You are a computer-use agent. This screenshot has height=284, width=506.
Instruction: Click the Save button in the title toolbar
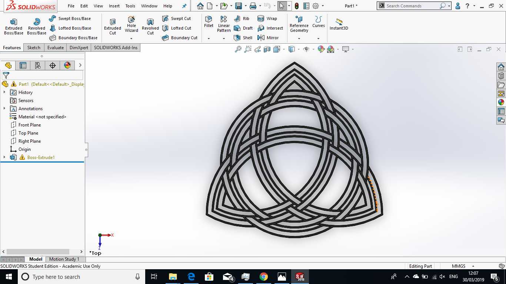[239, 6]
